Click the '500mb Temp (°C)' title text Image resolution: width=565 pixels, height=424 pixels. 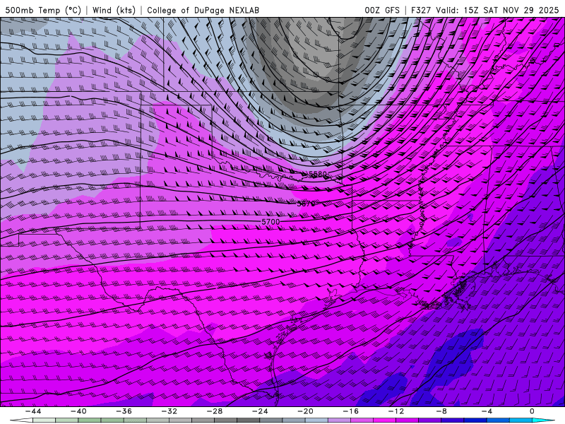point(43,10)
